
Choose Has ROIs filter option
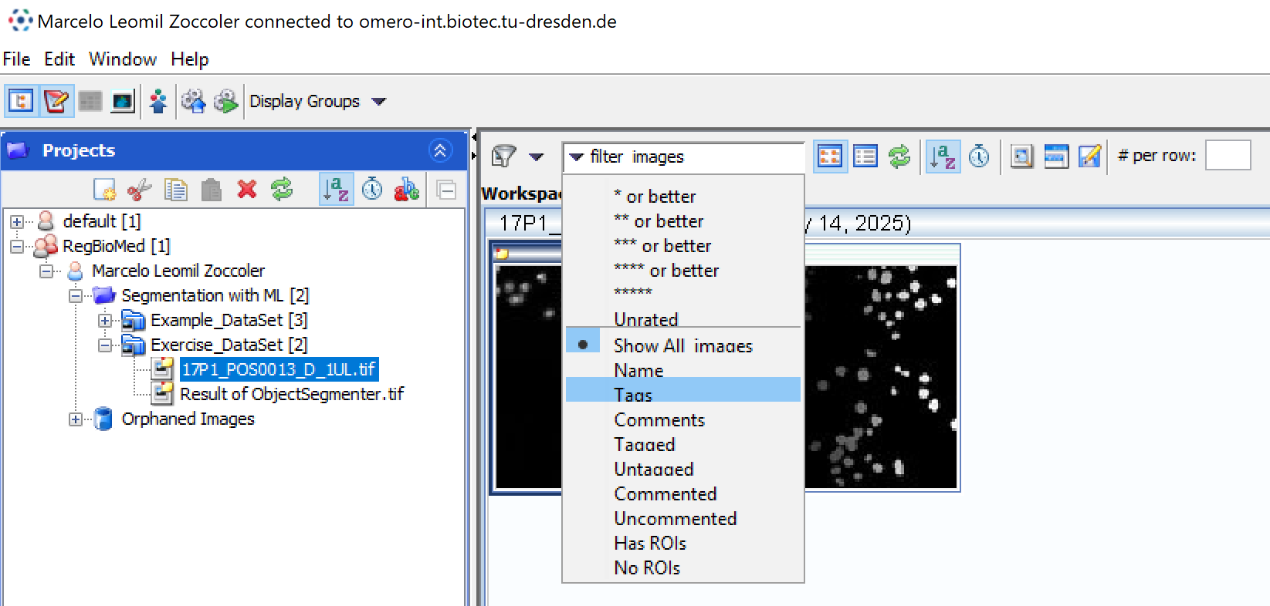(x=683, y=544)
